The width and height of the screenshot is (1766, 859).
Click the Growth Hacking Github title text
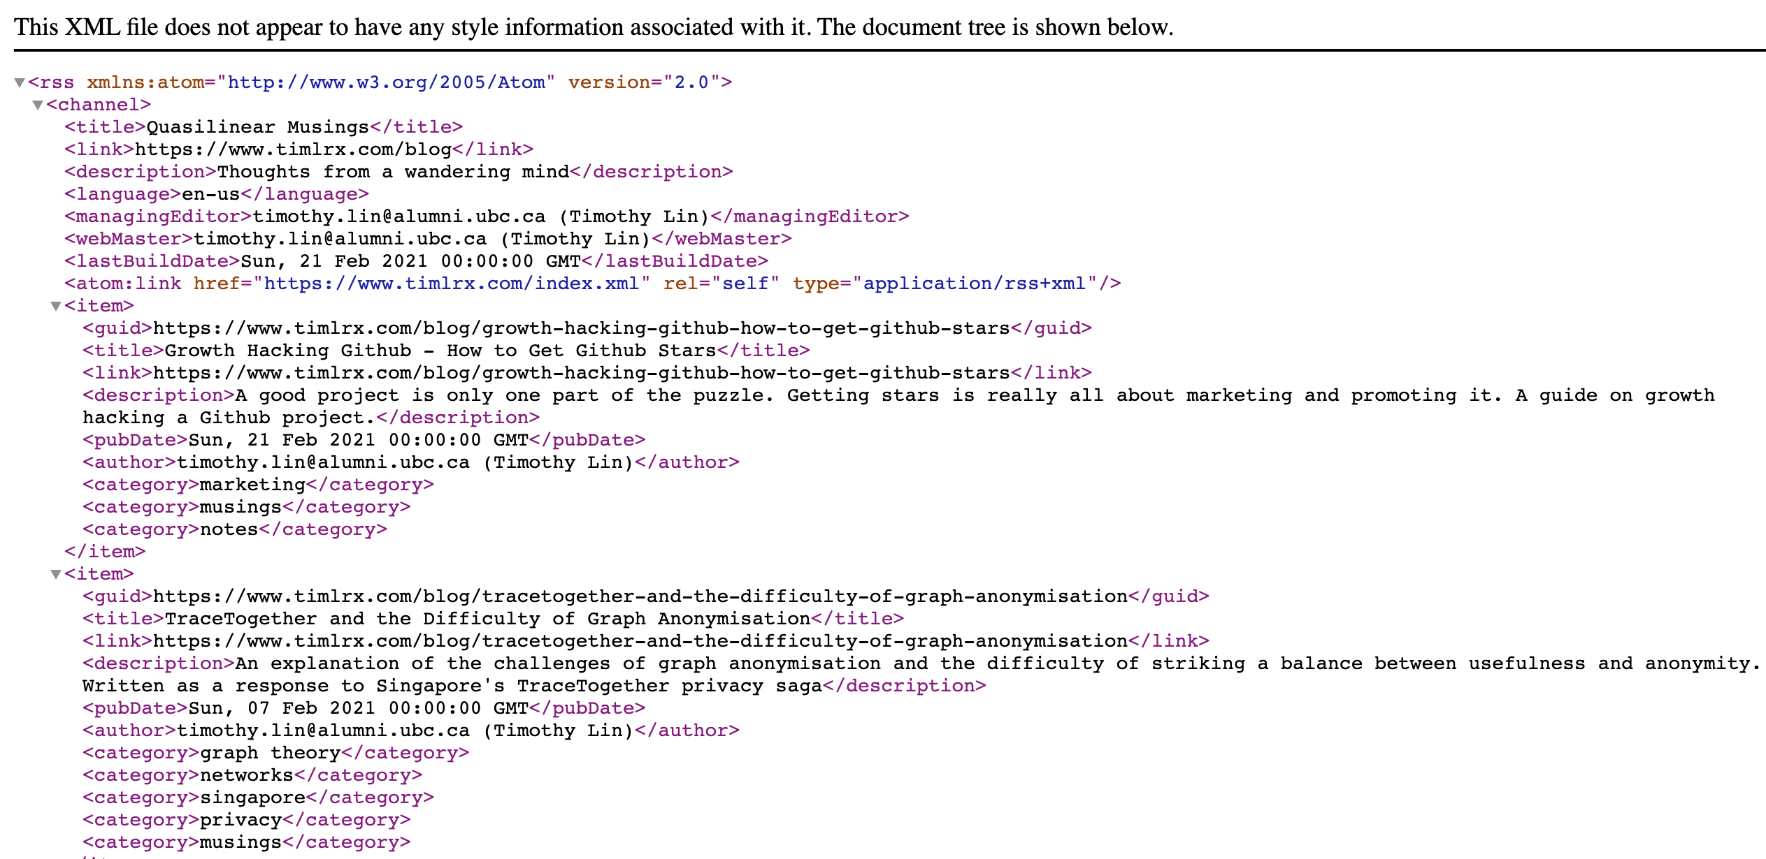pos(440,351)
